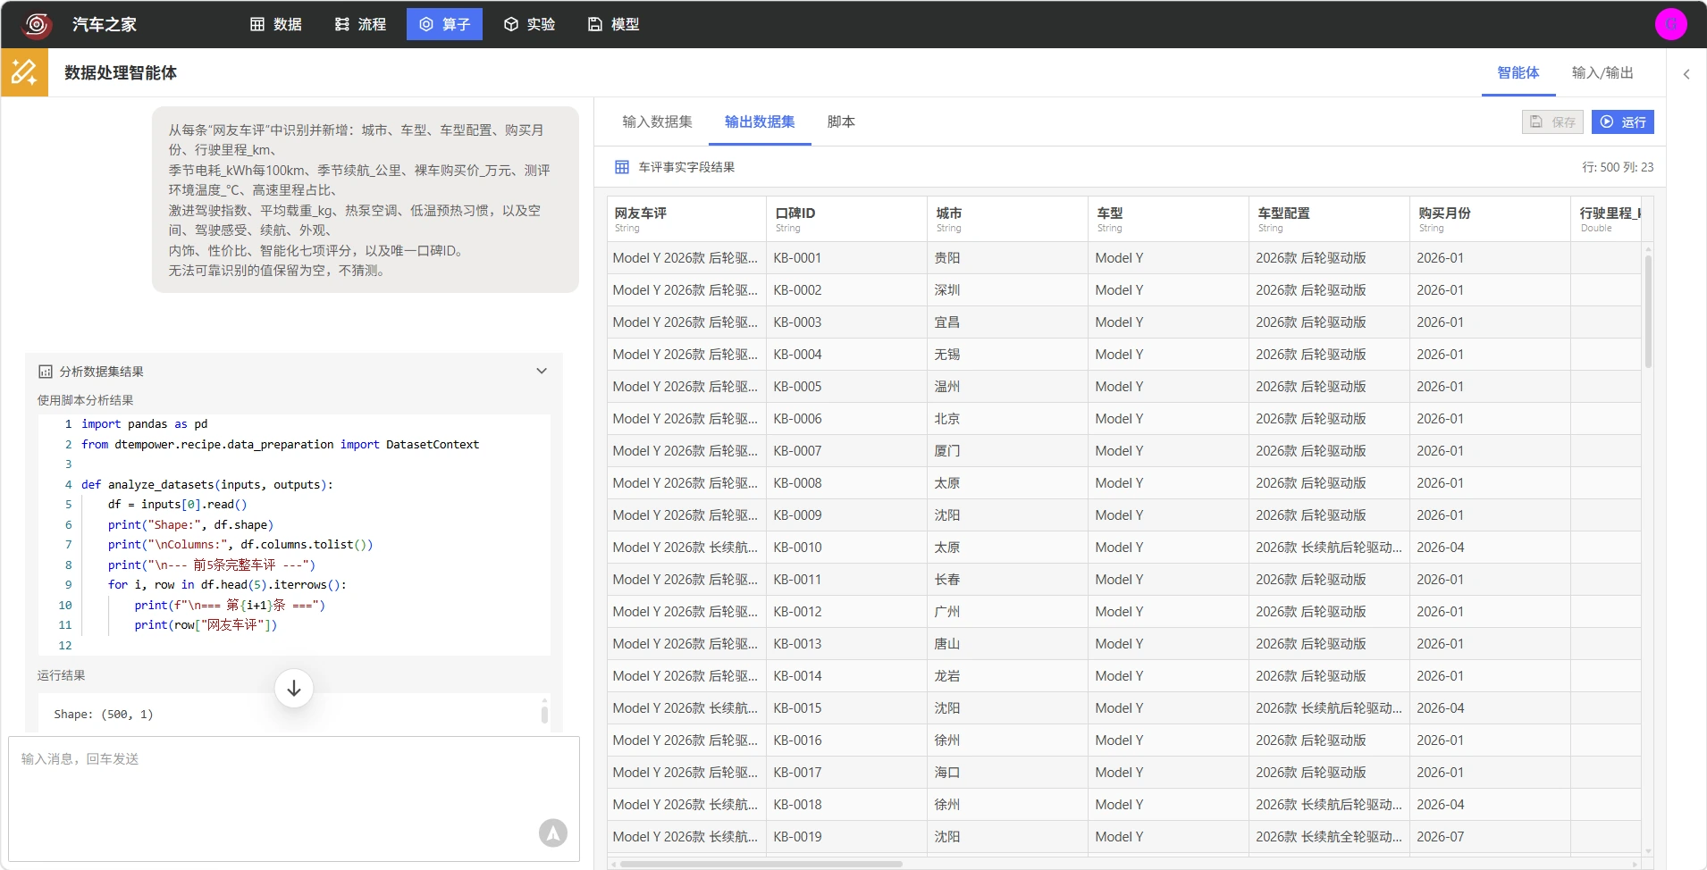
Task: Select the 输出数据集 tab
Action: 760,121
